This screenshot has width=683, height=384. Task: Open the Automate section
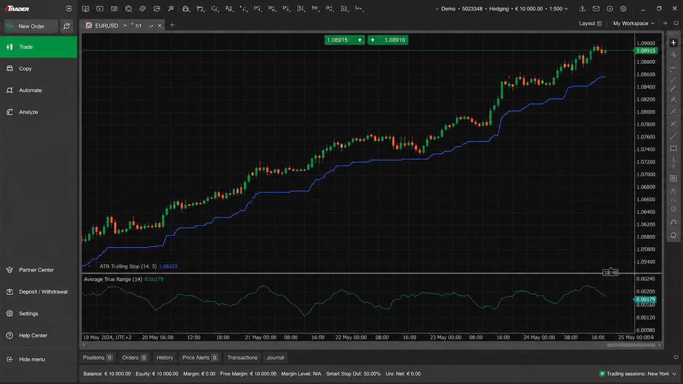click(x=38, y=91)
